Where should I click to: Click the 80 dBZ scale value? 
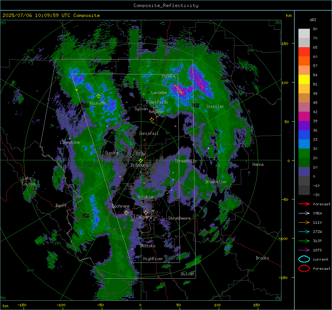tap(315, 29)
